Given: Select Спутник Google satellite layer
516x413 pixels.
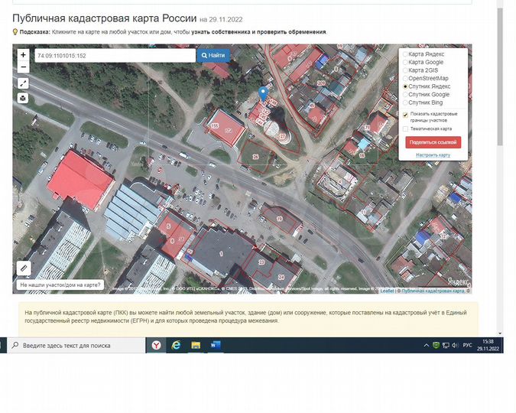Looking at the screenshot, I should [x=427, y=95].
